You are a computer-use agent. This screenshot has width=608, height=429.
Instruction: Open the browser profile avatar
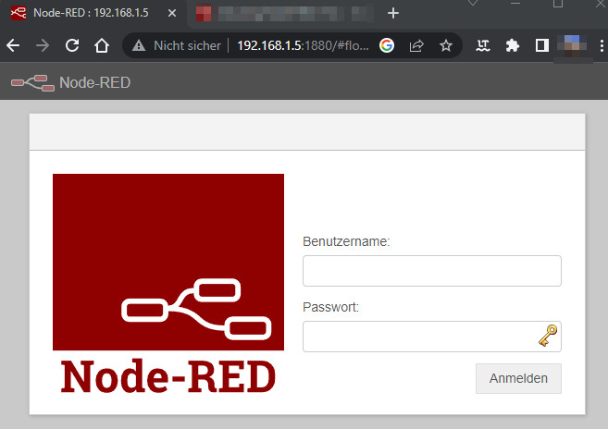[x=572, y=45]
